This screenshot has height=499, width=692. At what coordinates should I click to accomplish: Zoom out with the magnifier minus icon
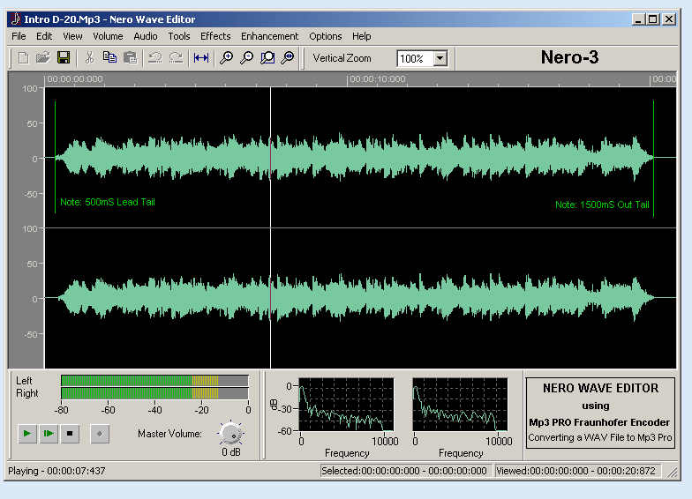tap(247, 58)
